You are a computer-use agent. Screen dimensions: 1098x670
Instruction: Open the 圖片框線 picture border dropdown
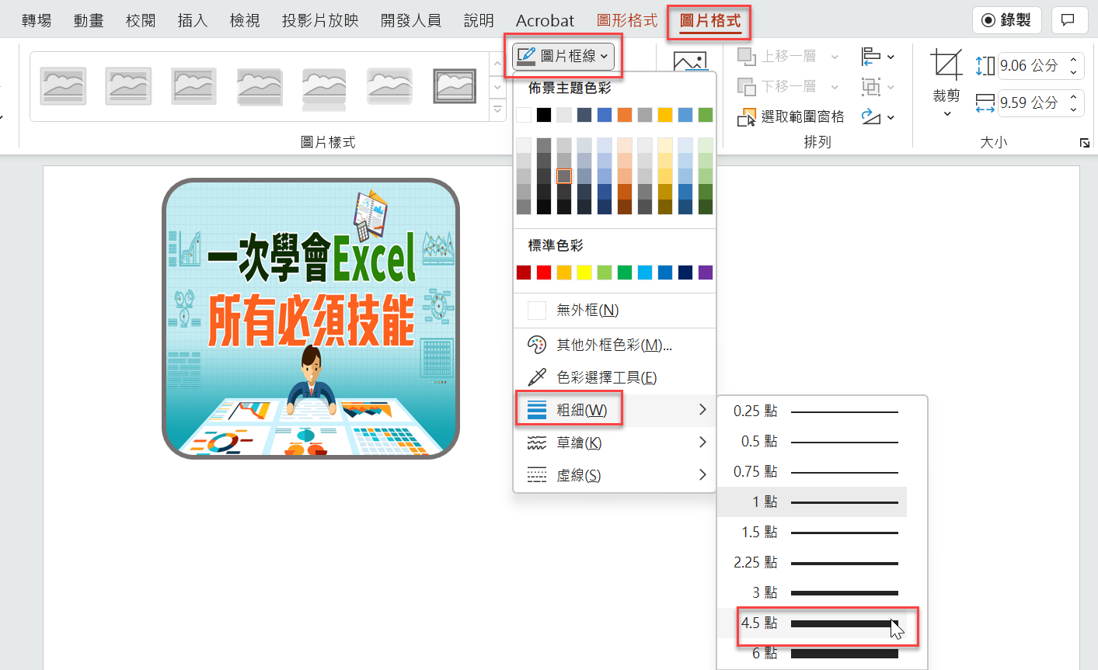563,56
